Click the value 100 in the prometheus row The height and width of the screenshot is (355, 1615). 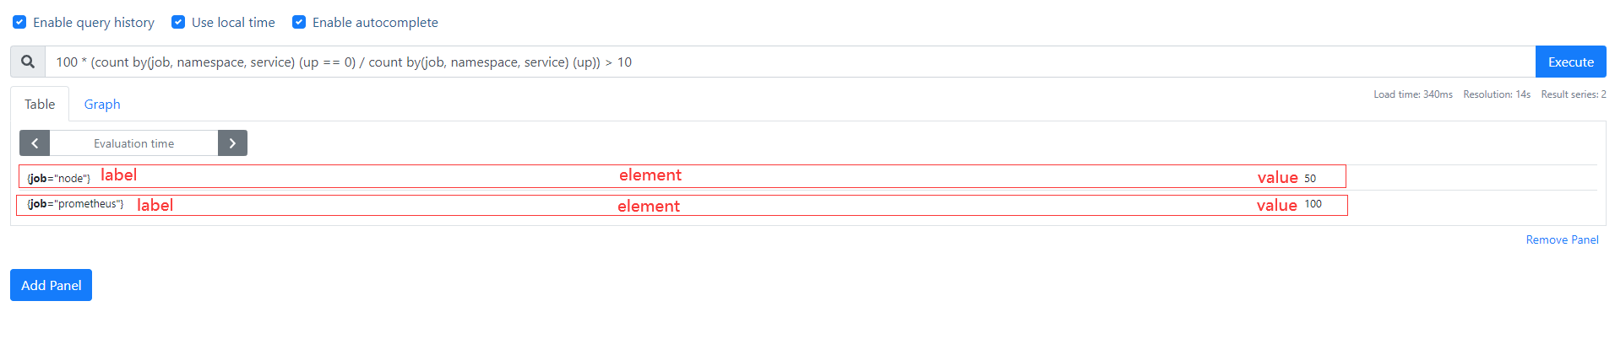[1313, 204]
